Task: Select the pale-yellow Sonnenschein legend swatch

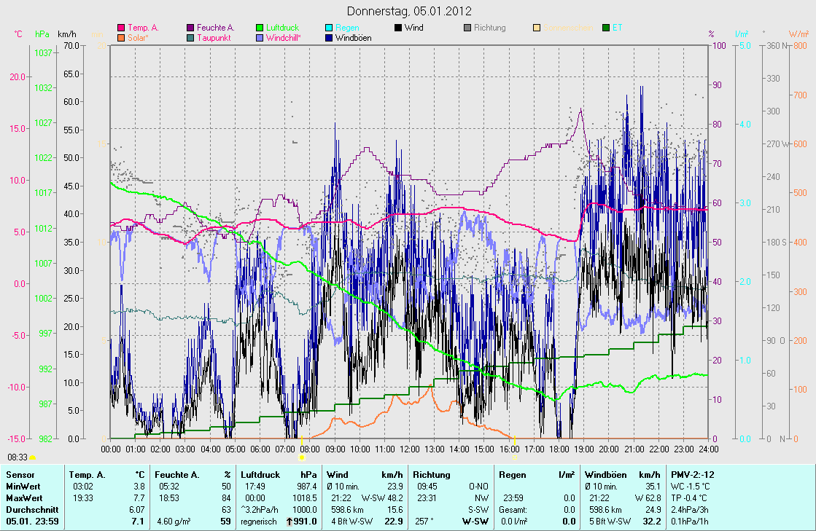Action: point(537,28)
